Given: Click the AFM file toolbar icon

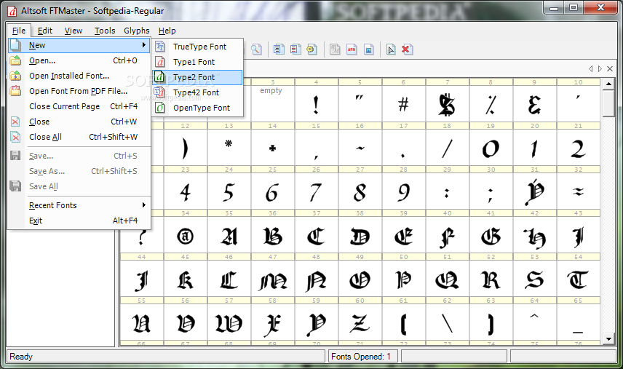Looking at the screenshot, I should [x=352, y=49].
